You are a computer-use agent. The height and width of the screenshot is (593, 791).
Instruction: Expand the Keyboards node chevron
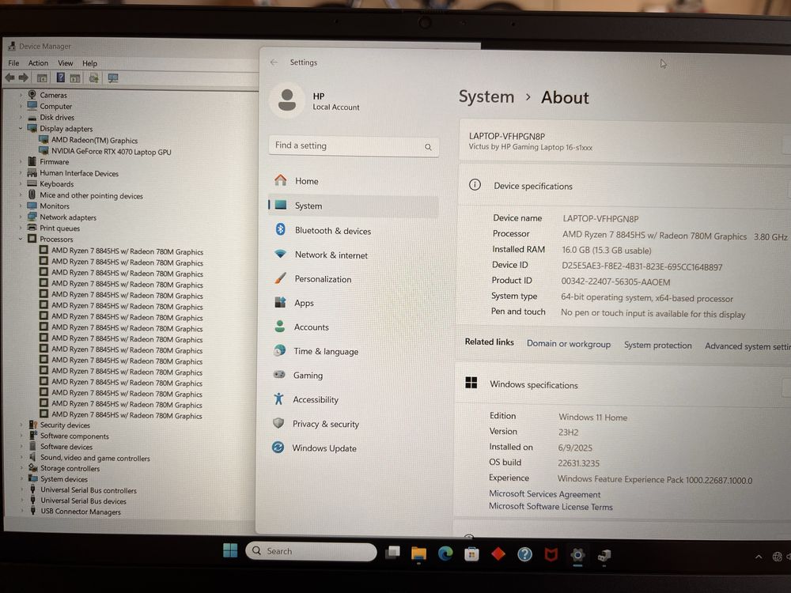(x=21, y=183)
